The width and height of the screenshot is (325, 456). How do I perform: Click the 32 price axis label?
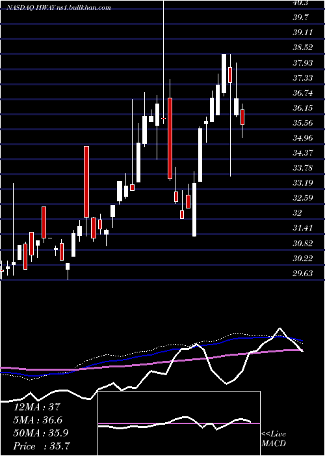coord(298,212)
